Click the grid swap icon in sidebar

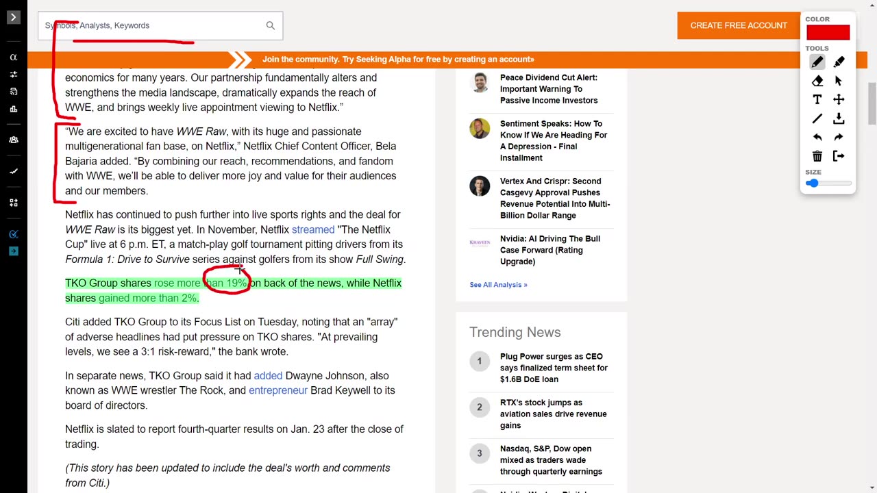pos(13,203)
